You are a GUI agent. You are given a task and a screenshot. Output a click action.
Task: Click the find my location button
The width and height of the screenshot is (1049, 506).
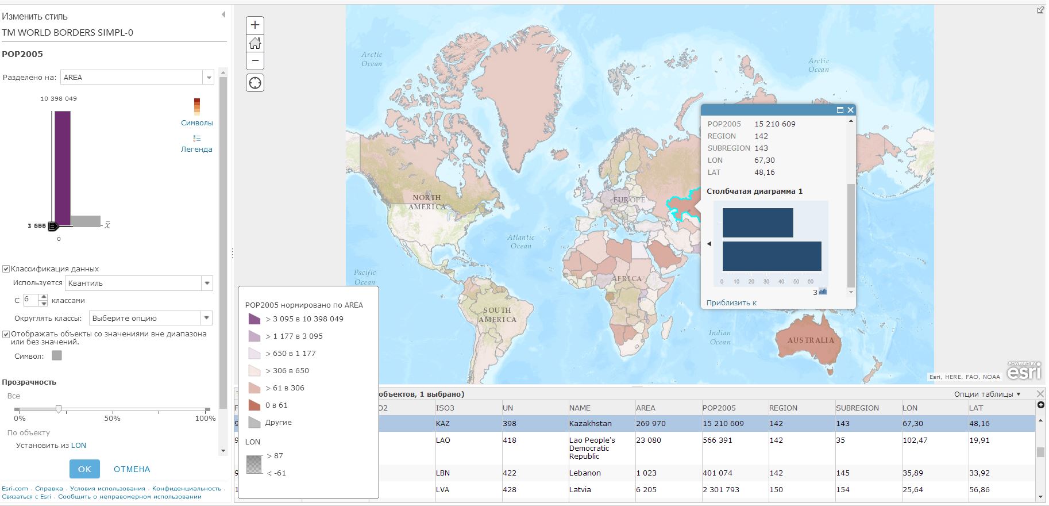[x=255, y=83]
